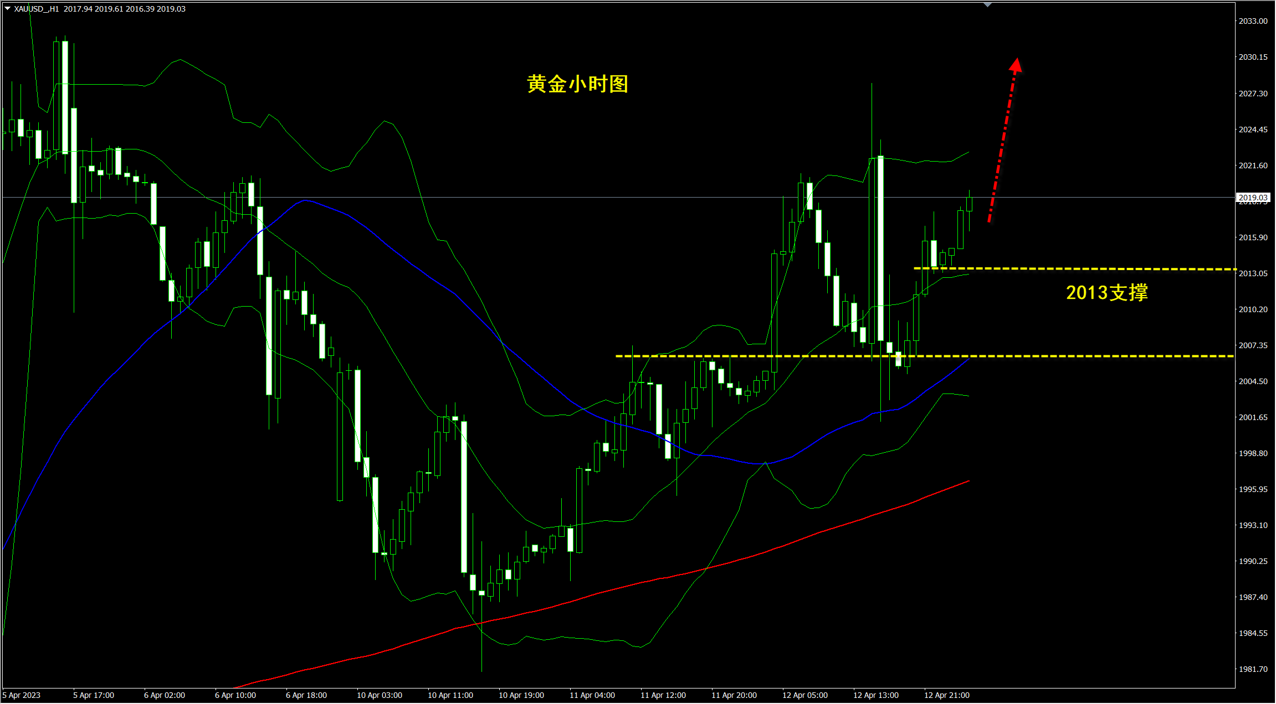
Task: Click the XAUUSD_,H1 symbol label
Action: (37, 9)
